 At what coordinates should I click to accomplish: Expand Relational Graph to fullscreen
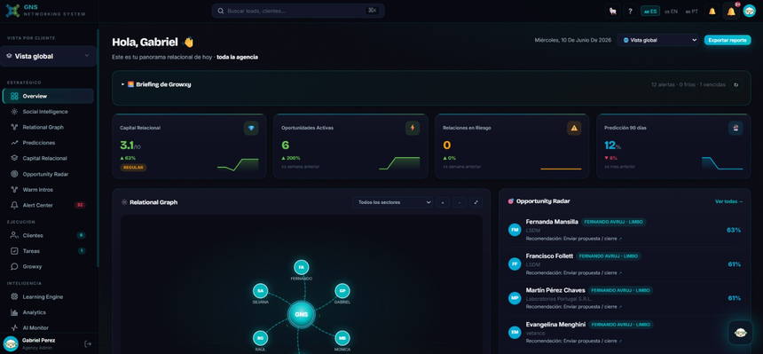476,202
